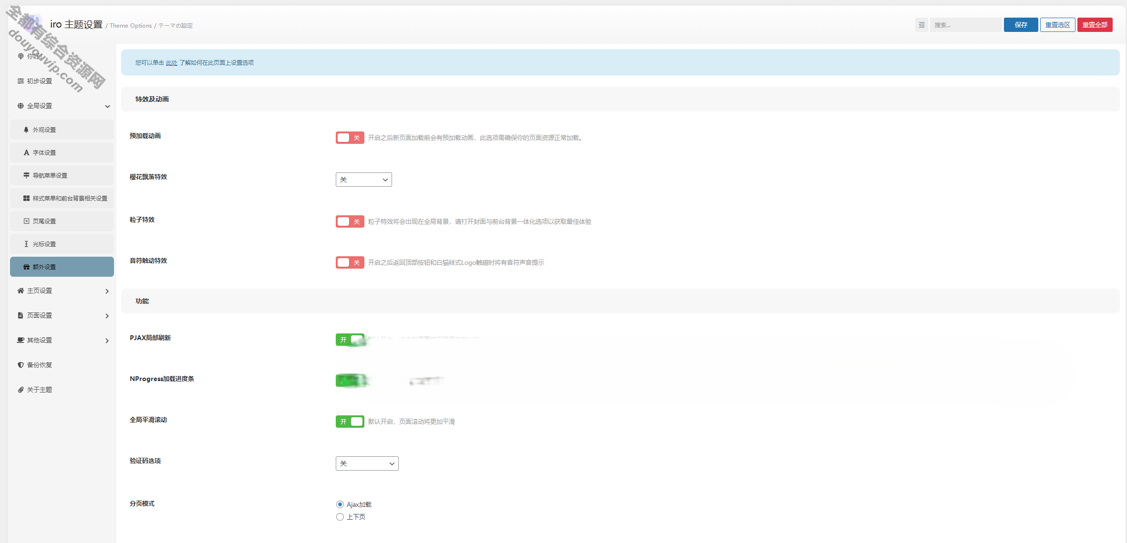
Task: Click the globe icon of 全局设置
Action: [x=21, y=106]
